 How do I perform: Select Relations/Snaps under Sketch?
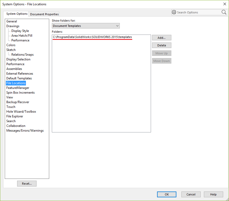click(x=22, y=55)
